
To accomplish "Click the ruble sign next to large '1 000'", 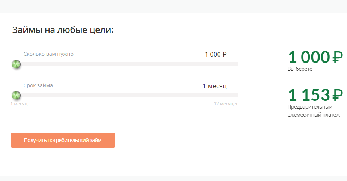I will 338,57.
